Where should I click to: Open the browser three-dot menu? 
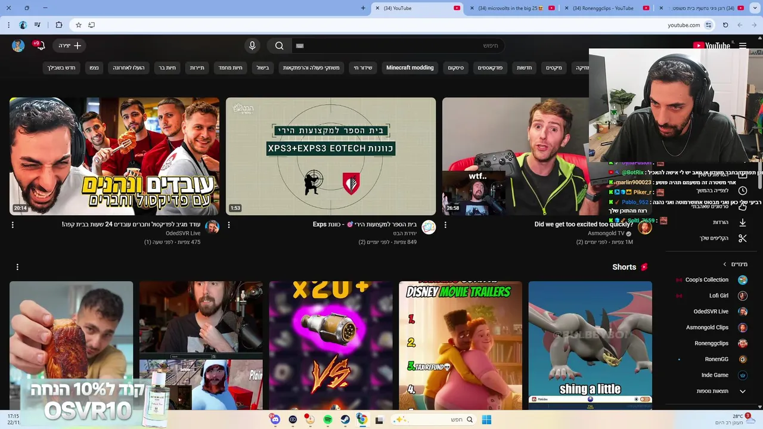(8, 25)
